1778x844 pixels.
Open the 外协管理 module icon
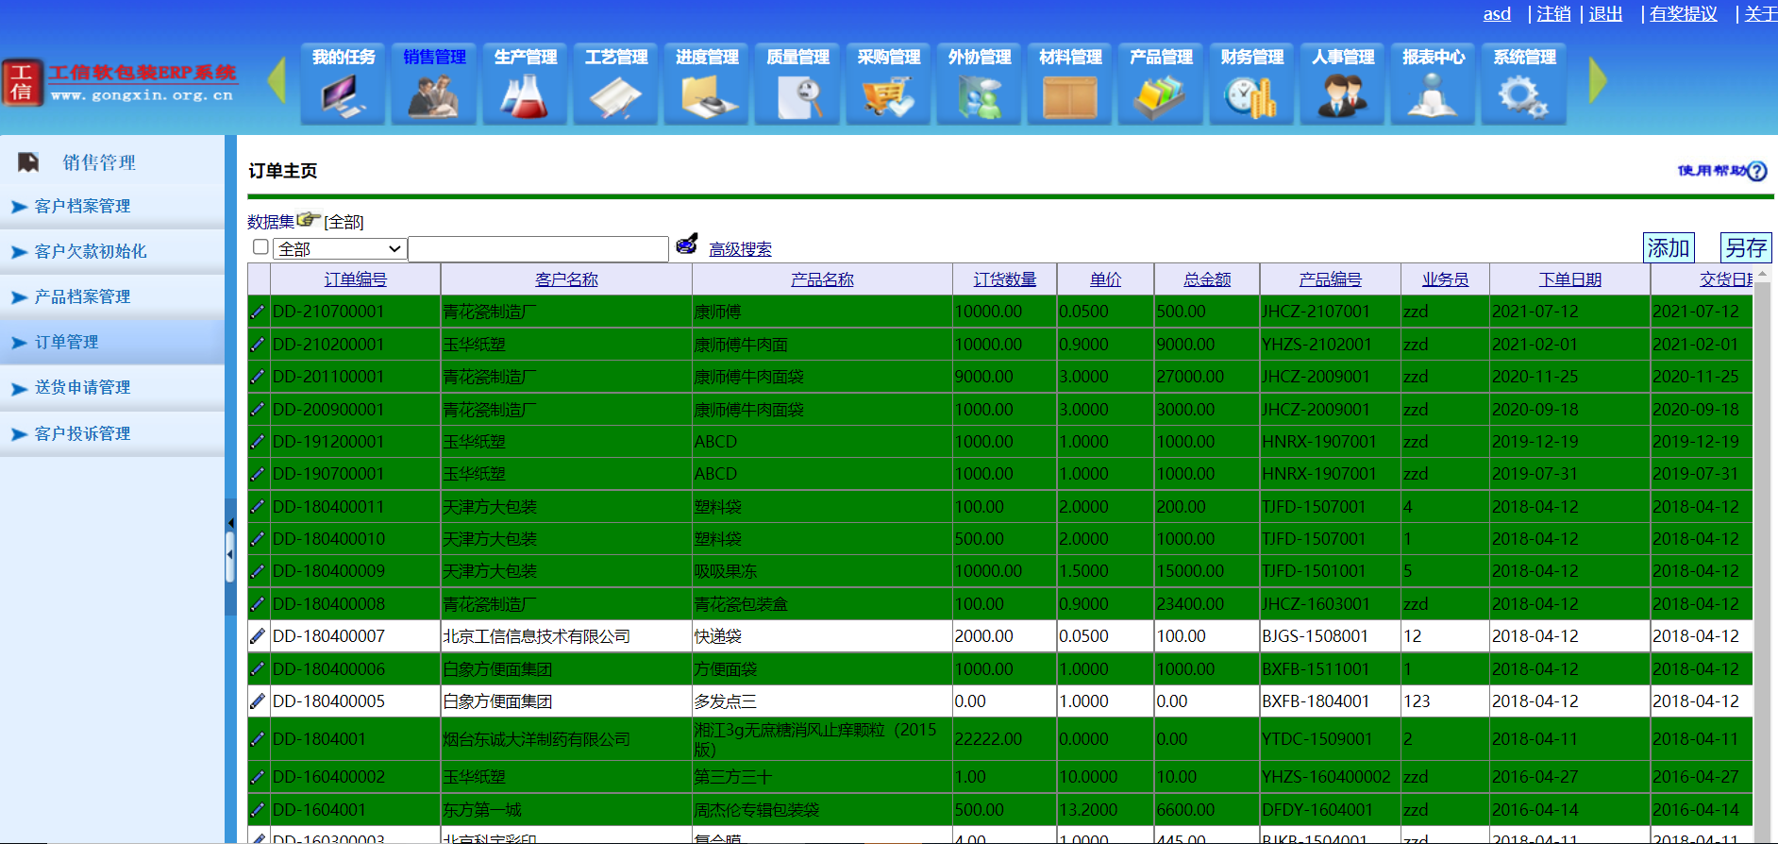[979, 84]
